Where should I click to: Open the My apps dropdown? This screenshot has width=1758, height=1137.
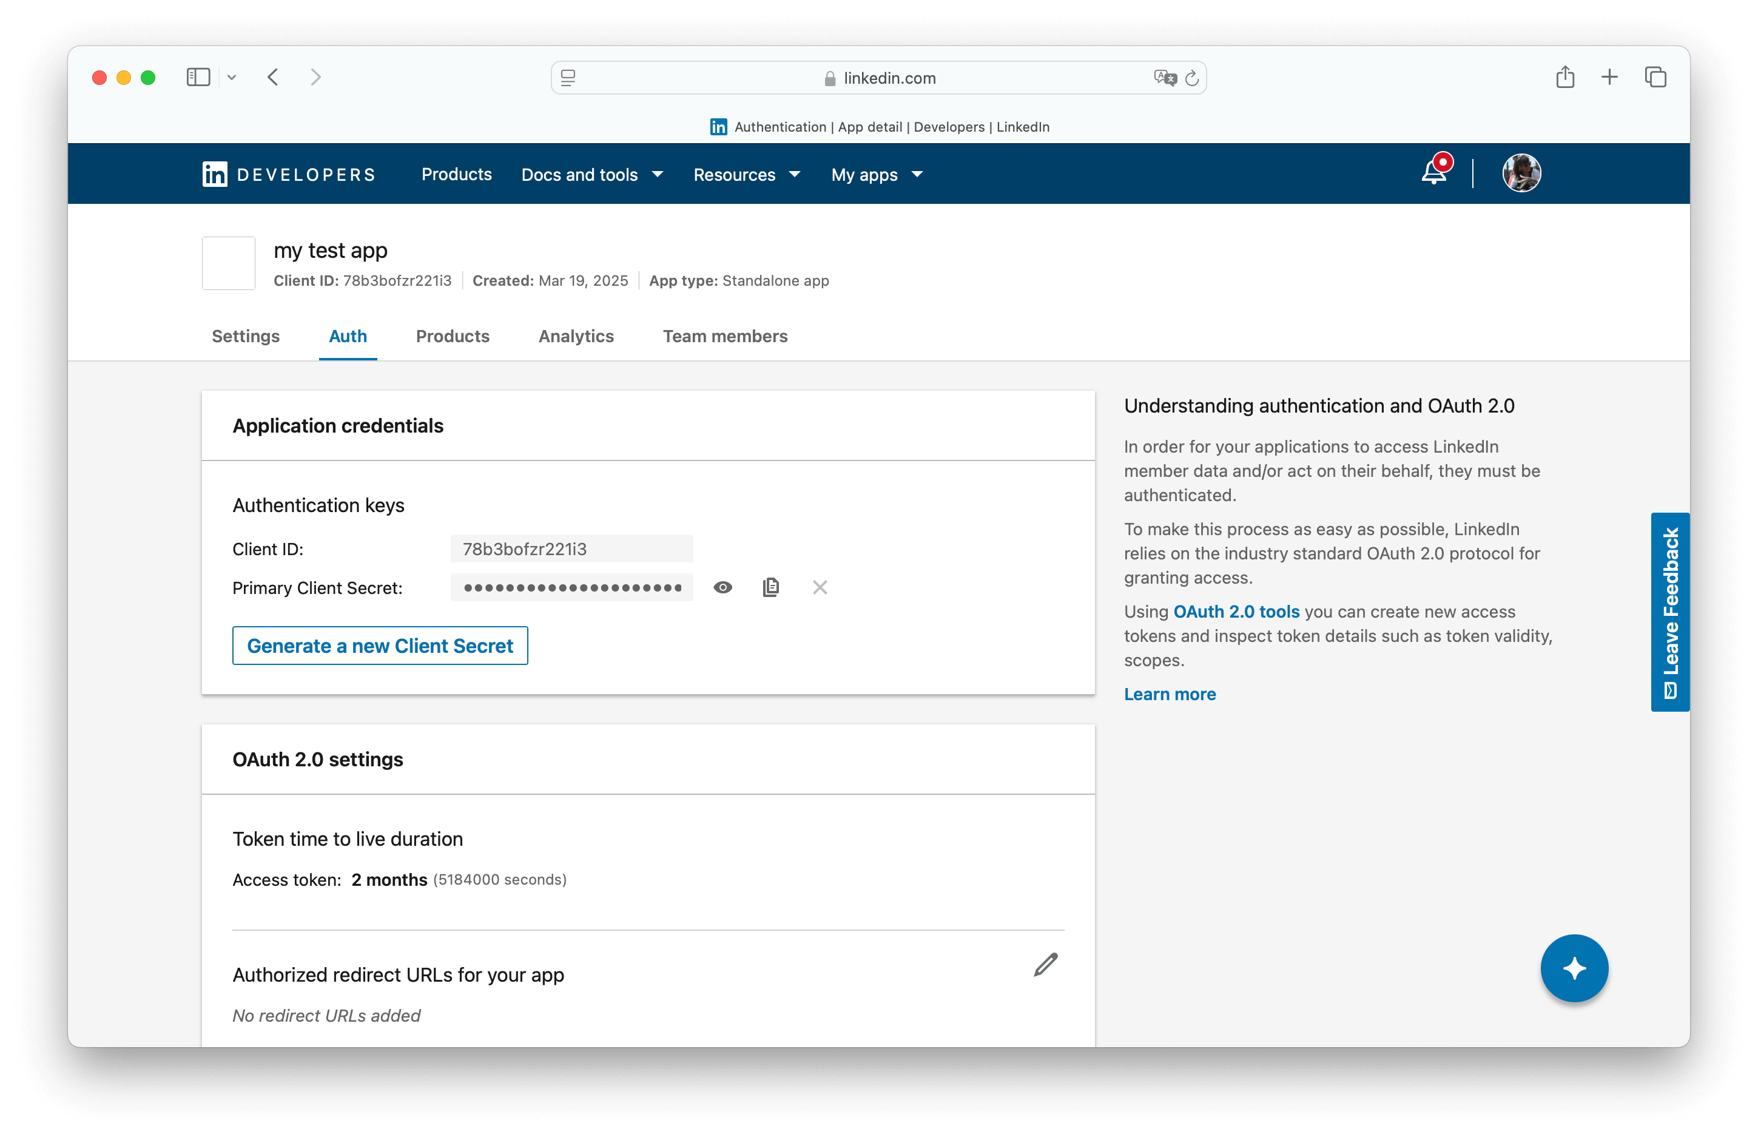(875, 174)
